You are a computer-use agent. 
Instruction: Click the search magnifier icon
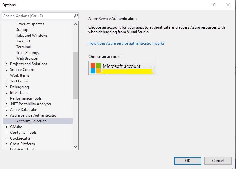click(x=76, y=16)
